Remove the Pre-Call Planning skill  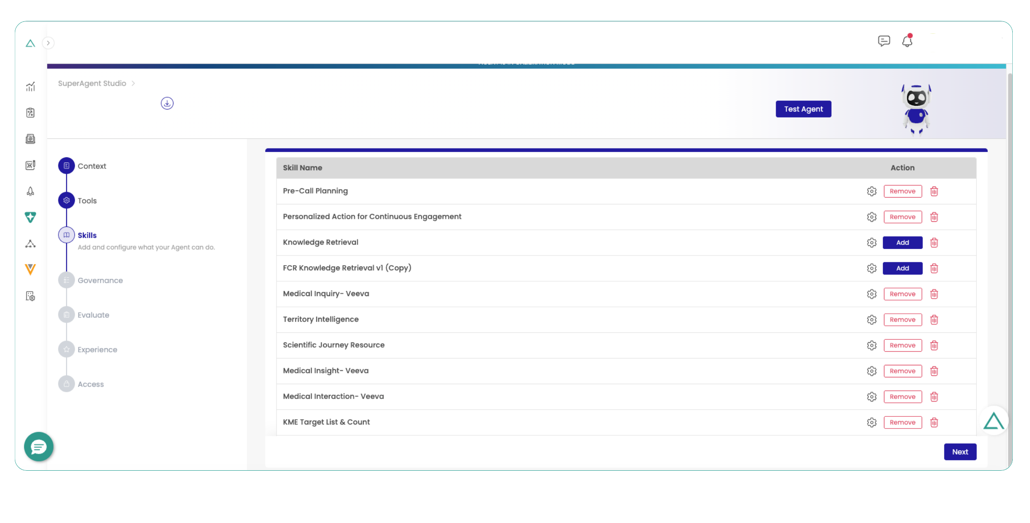[x=902, y=191]
